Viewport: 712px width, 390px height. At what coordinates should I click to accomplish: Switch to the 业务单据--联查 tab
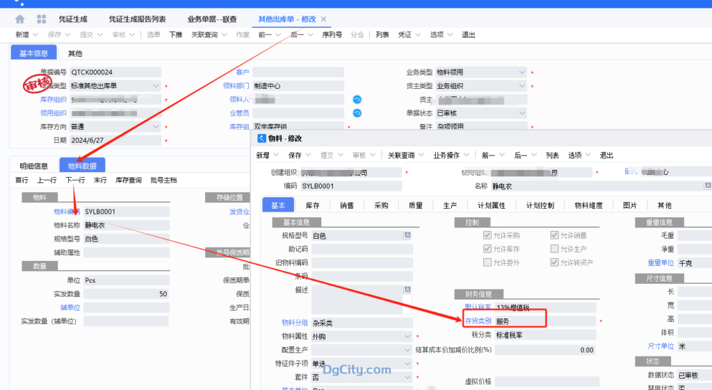(x=212, y=19)
